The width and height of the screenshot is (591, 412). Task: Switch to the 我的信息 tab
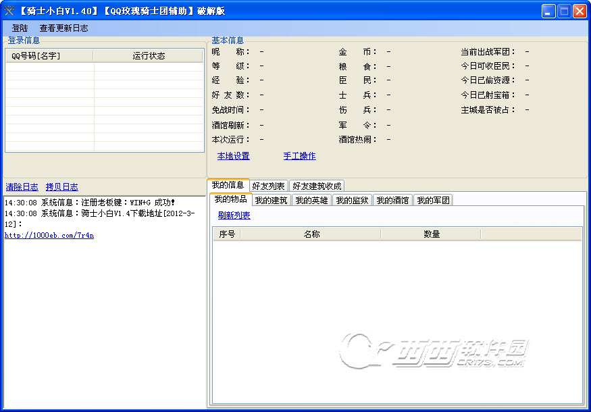tap(228, 185)
